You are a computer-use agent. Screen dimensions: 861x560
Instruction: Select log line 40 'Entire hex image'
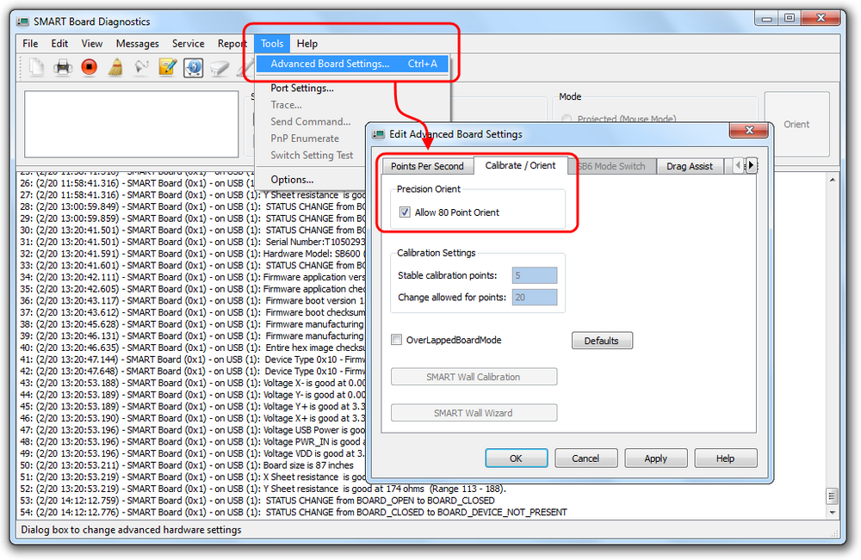(x=192, y=348)
